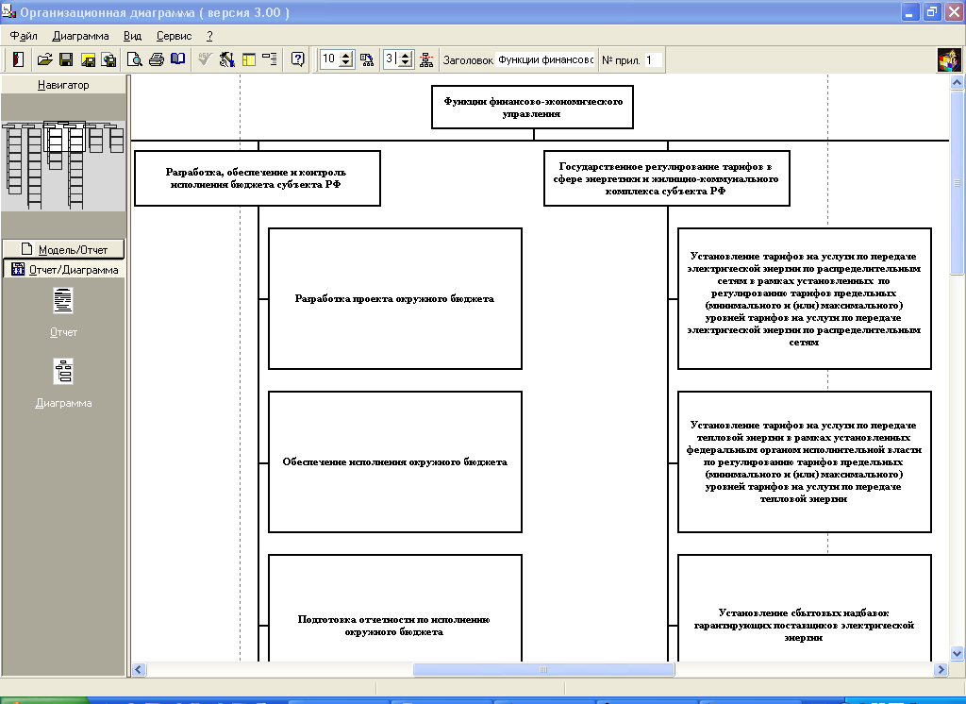The width and height of the screenshot is (966, 704).
Task: Open the Сервис menu
Action: click(175, 36)
